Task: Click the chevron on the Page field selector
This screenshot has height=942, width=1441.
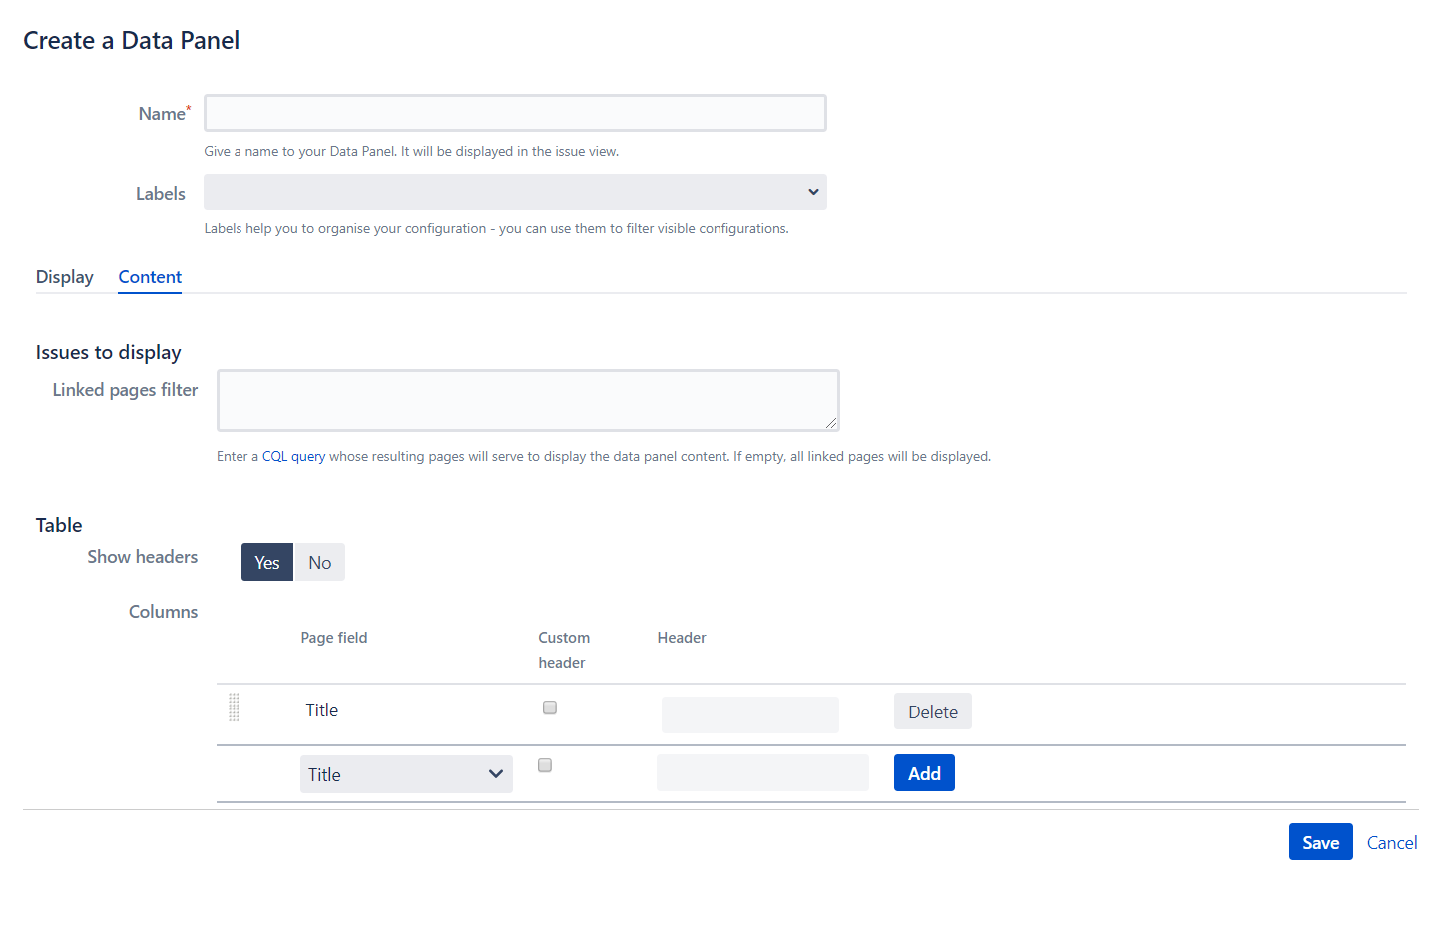Action: [x=496, y=773]
